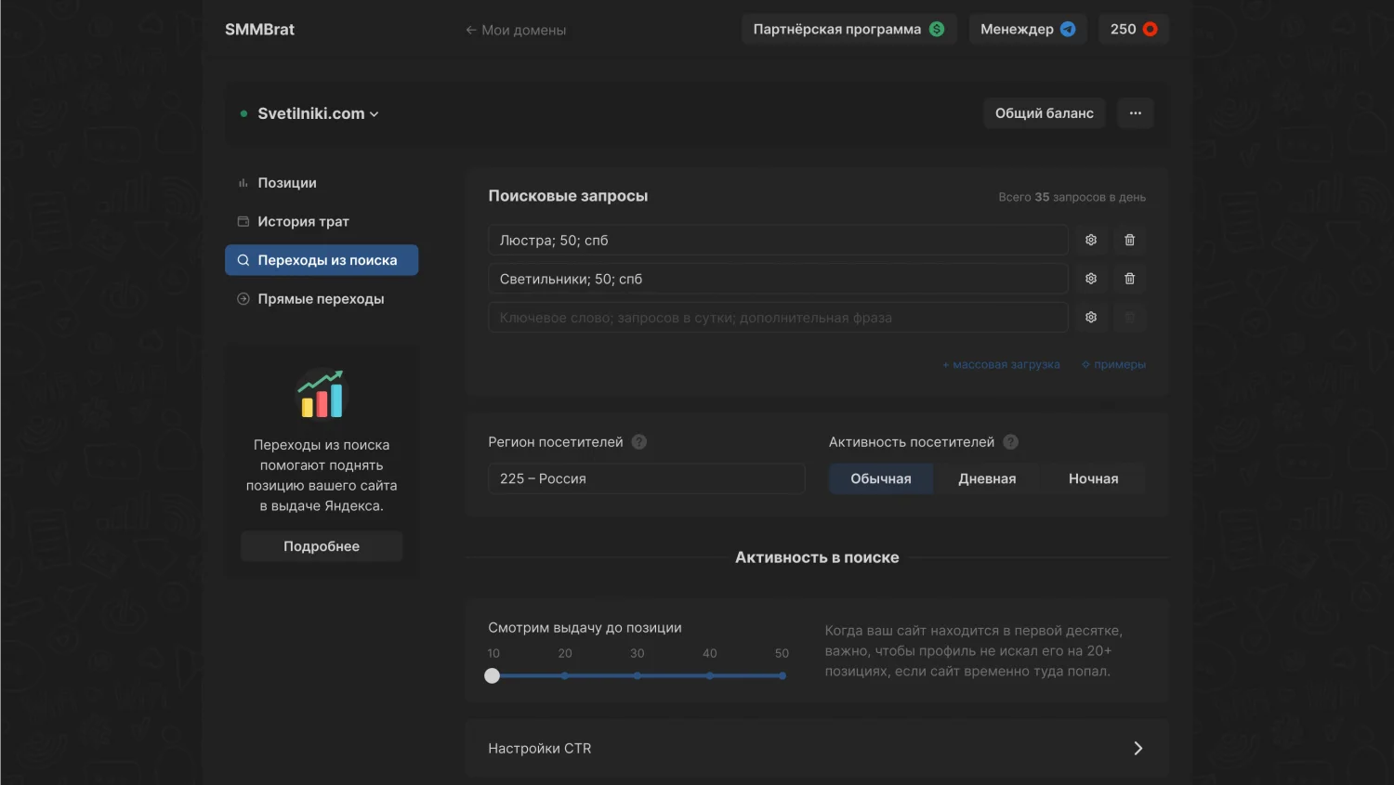Switch visitor activity to Дневная
The height and width of the screenshot is (785, 1394).
pos(987,478)
